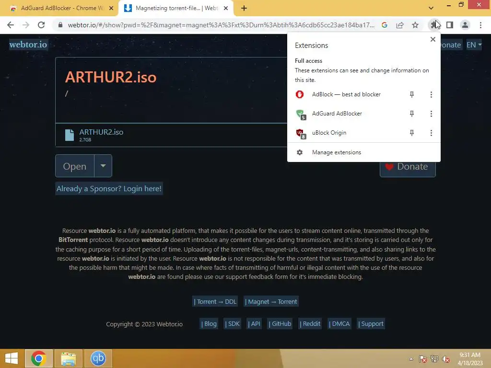Click the share page icon
491x368 pixels.
pos(400,25)
